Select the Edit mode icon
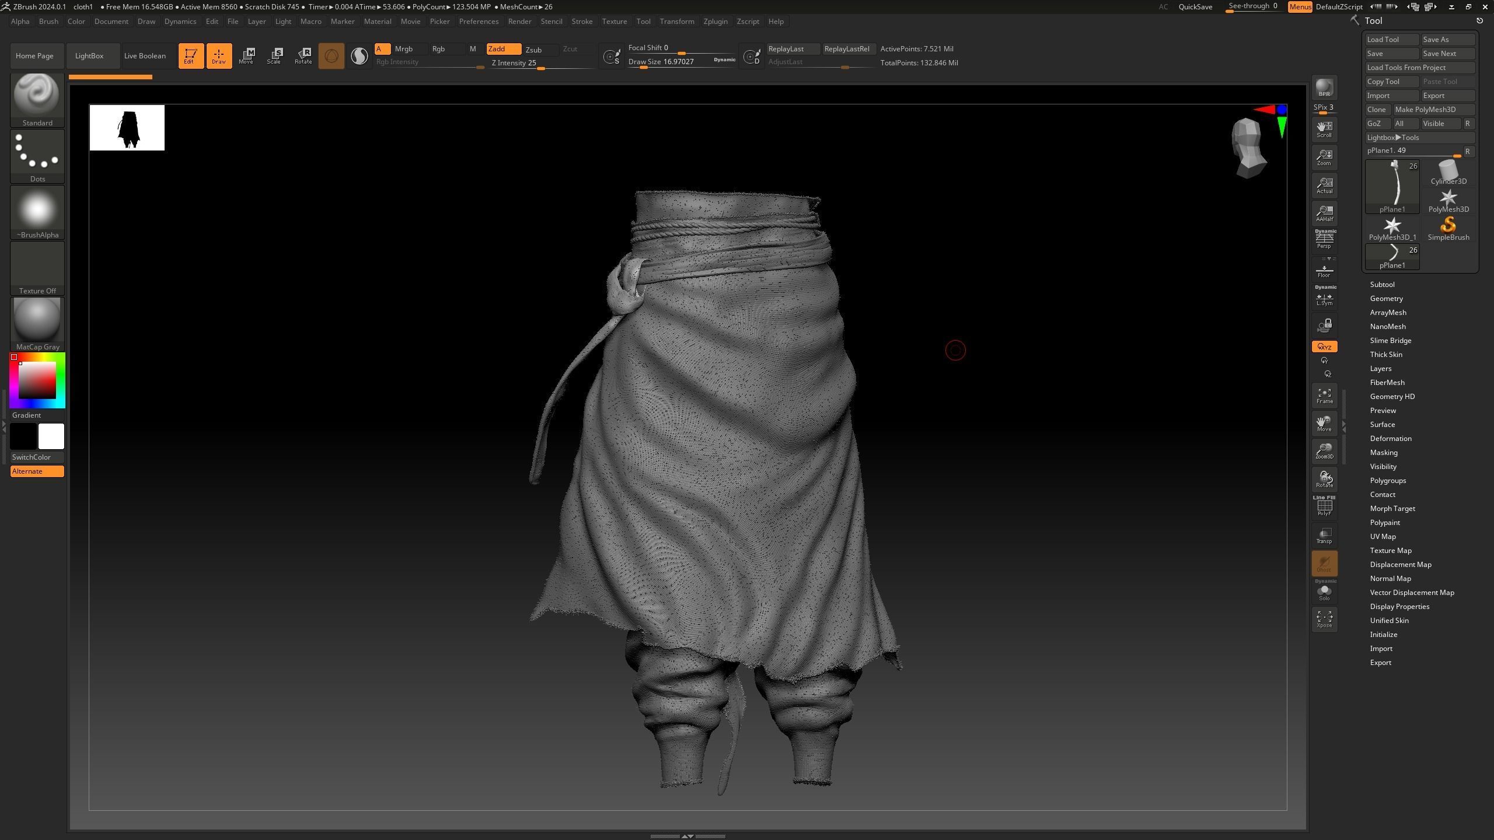The height and width of the screenshot is (840, 1494). (x=191, y=56)
